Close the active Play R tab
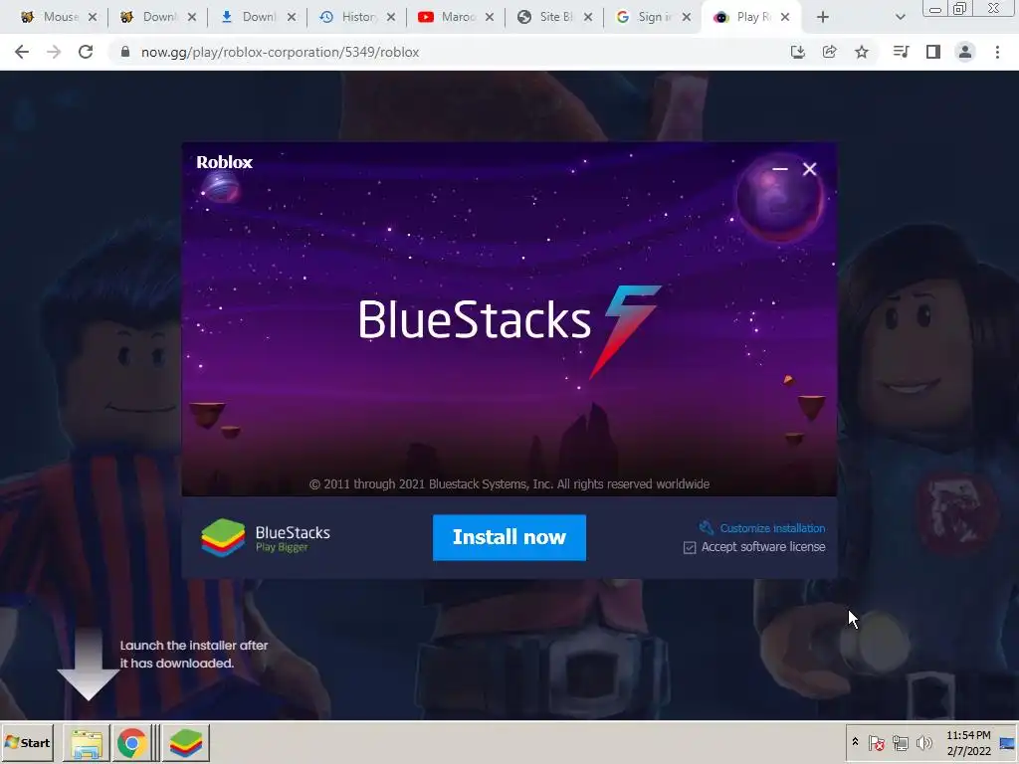This screenshot has height=764, width=1019. [785, 17]
